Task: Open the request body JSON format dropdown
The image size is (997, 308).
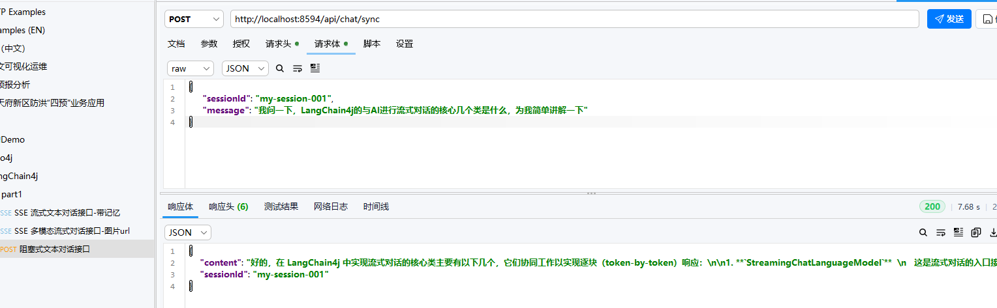Action: pos(245,68)
